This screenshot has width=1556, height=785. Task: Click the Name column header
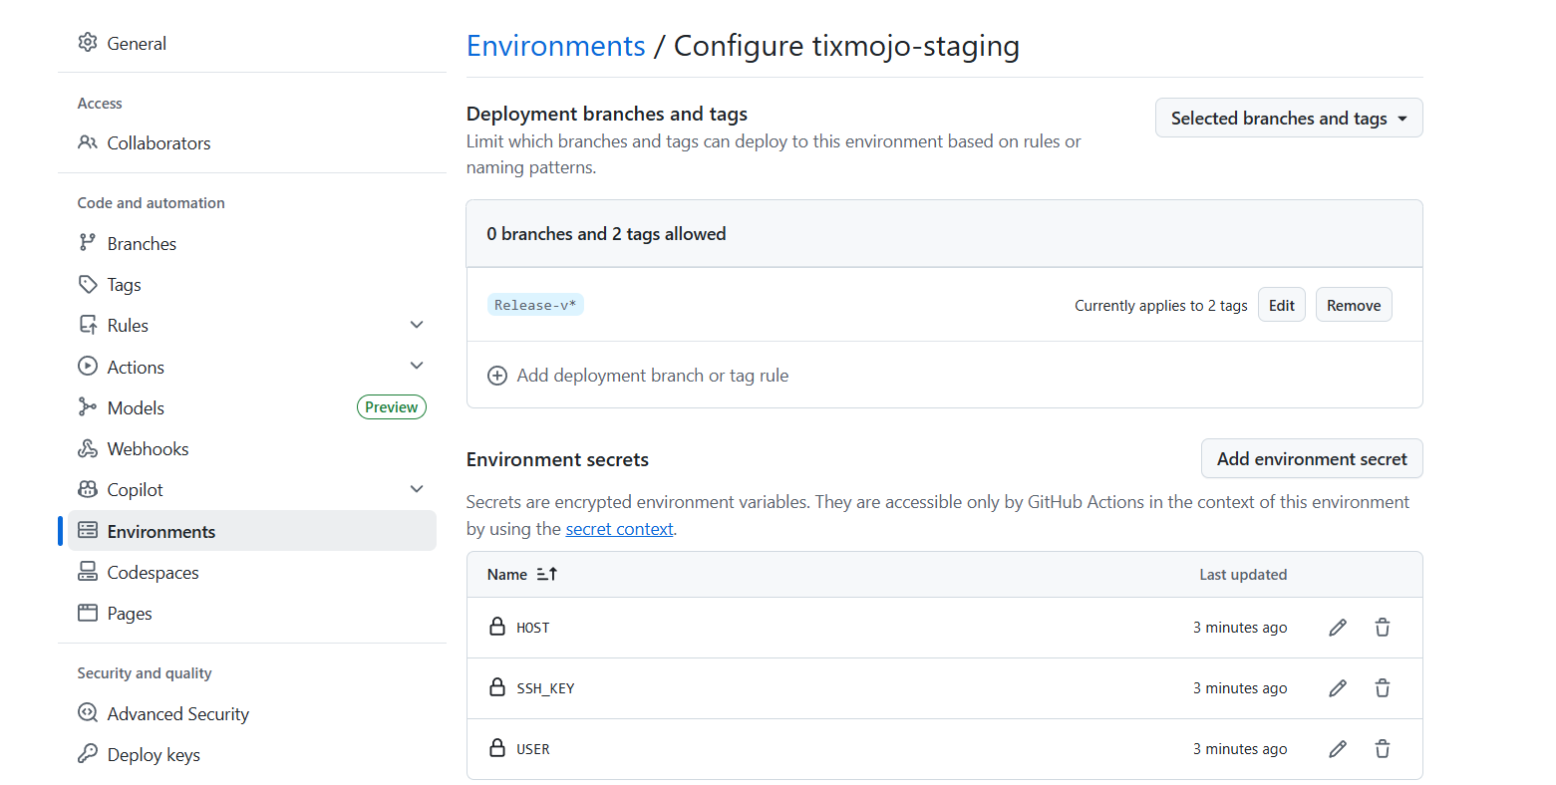point(507,575)
